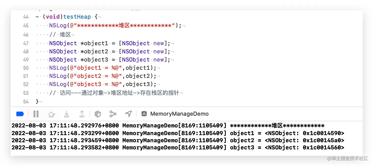Open the Debug View Hierarchy
Viewport: 373px width, 166px height.
tap(98, 114)
